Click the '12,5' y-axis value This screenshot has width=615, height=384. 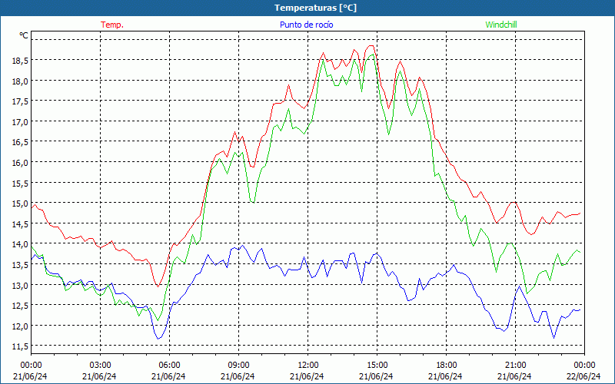tap(20, 305)
